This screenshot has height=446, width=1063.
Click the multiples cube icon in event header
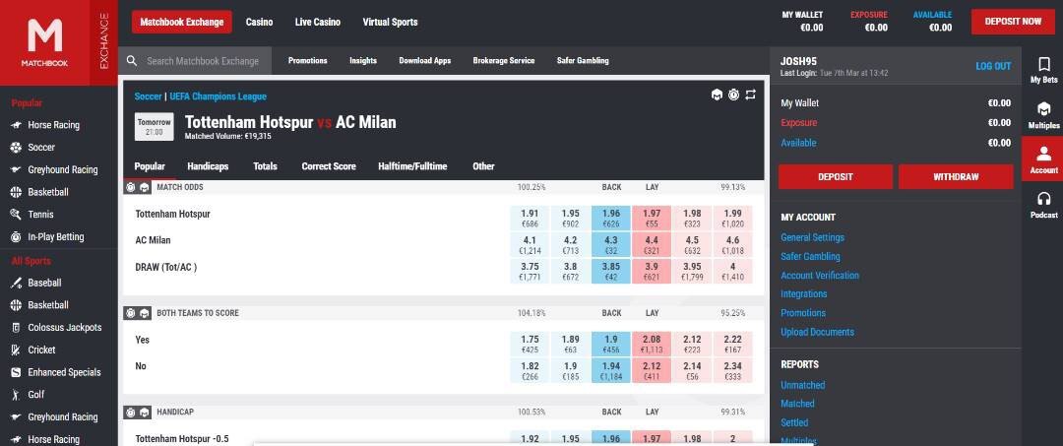717,95
